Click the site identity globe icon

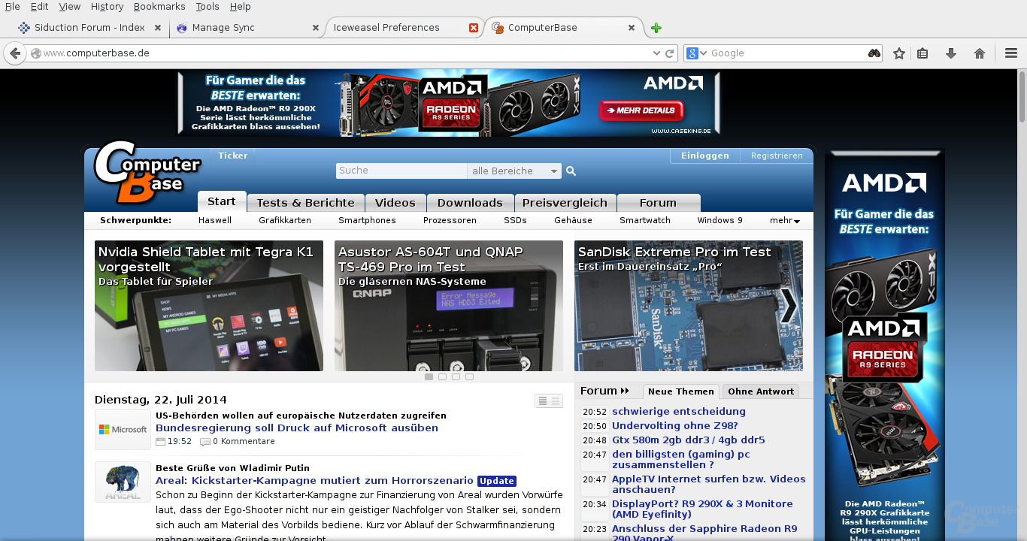35,53
